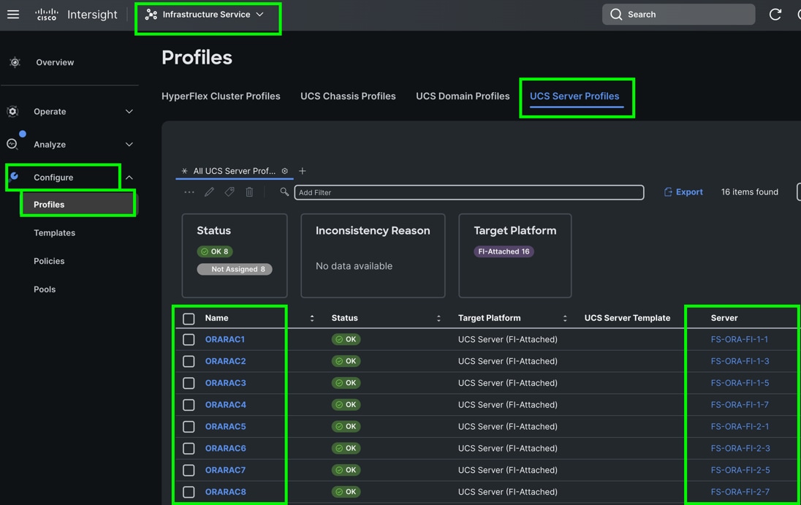Open the ellipsis more actions menu
Viewport: 801px width, 505px height.
click(x=189, y=192)
